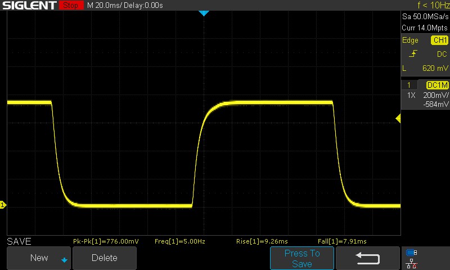Viewport: 450px width, 270px height.
Task: Select the Press To Save button
Action: (302, 258)
